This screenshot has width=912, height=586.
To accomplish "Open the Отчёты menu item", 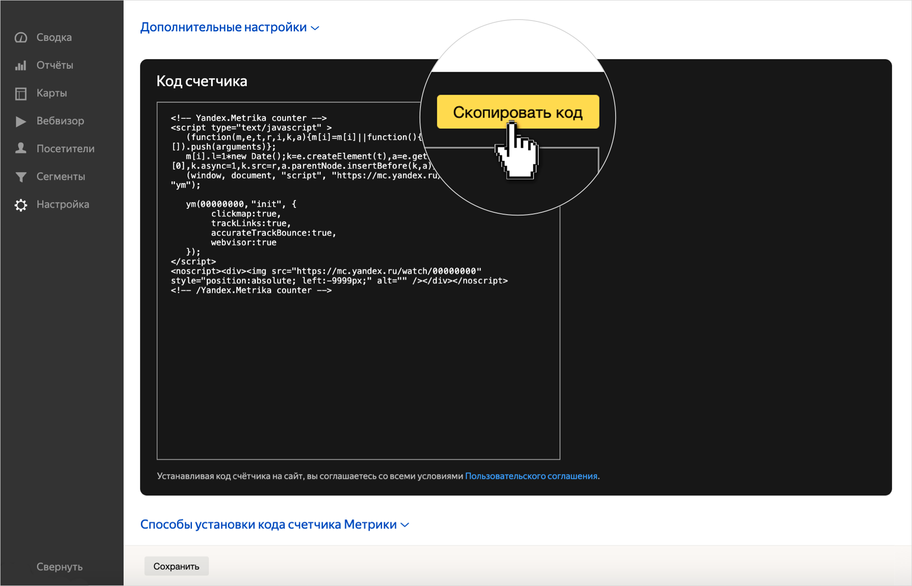I will (x=55, y=65).
